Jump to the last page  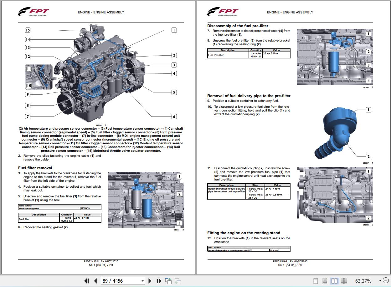pyautogui.click(x=159, y=281)
